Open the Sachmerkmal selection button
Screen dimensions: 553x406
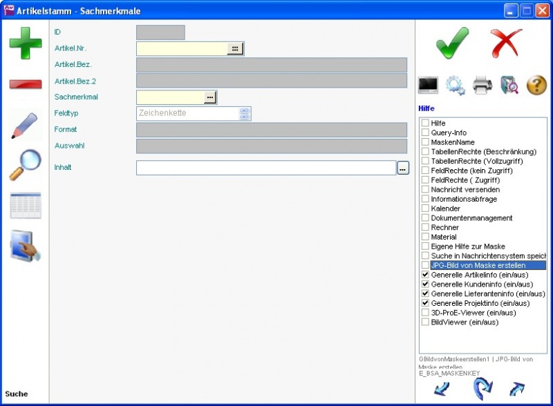click(x=209, y=97)
